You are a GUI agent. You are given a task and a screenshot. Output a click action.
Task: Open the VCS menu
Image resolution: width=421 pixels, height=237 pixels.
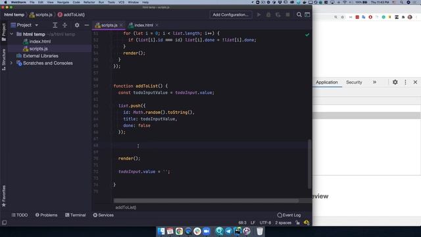coord(121,2)
